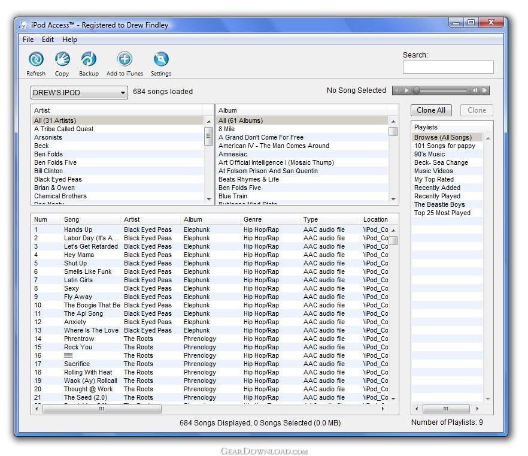Screen dimensions: 528x456
Task: Click the song playback position slider
Action: point(441,90)
